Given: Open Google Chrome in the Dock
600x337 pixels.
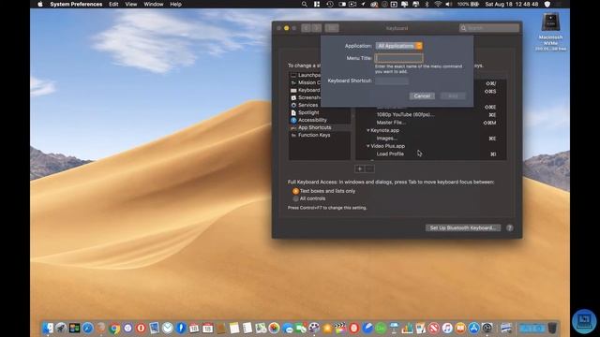Looking at the screenshot, I should click(114, 328).
